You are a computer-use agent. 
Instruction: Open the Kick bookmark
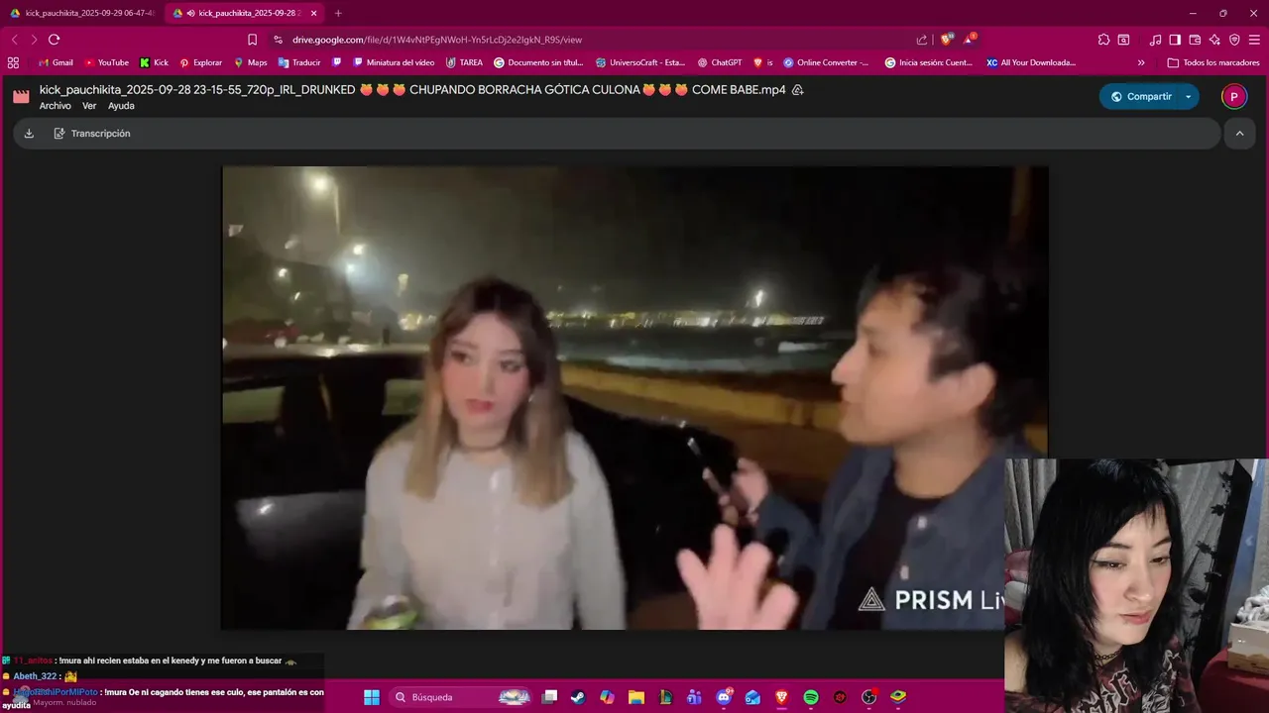(x=154, y=62)
